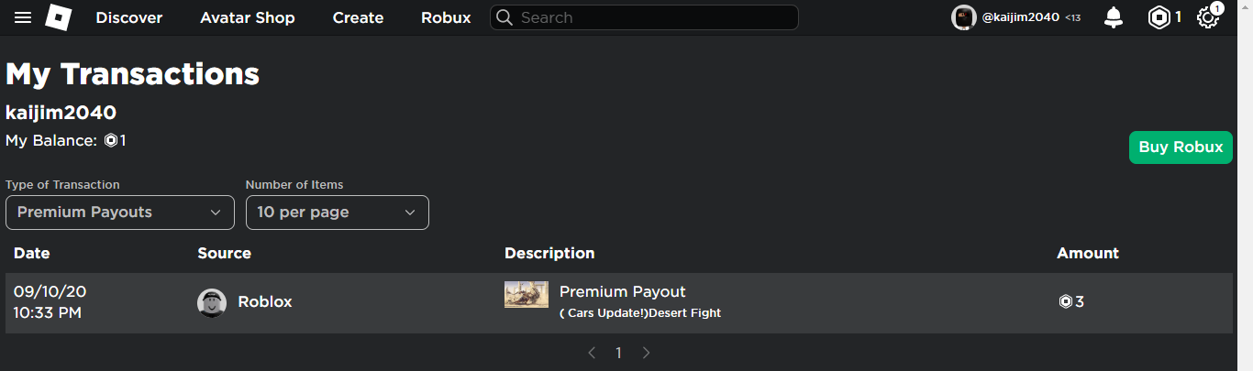Open the settings gear icon
The height and width of the screenshot is (371, 1253).
point(1208,17)
